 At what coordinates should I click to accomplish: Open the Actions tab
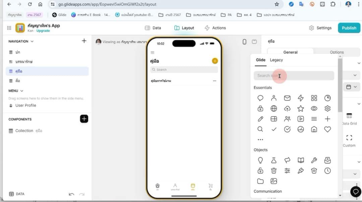pyautogui.click(x=215, y=28)
